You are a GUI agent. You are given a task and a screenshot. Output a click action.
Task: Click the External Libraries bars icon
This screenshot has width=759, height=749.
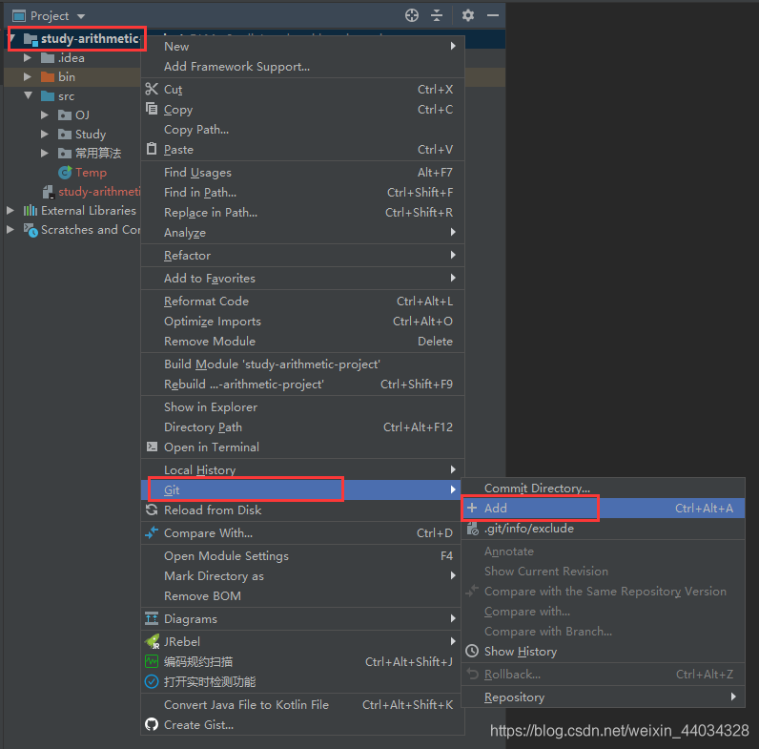(x=30, y=210)
